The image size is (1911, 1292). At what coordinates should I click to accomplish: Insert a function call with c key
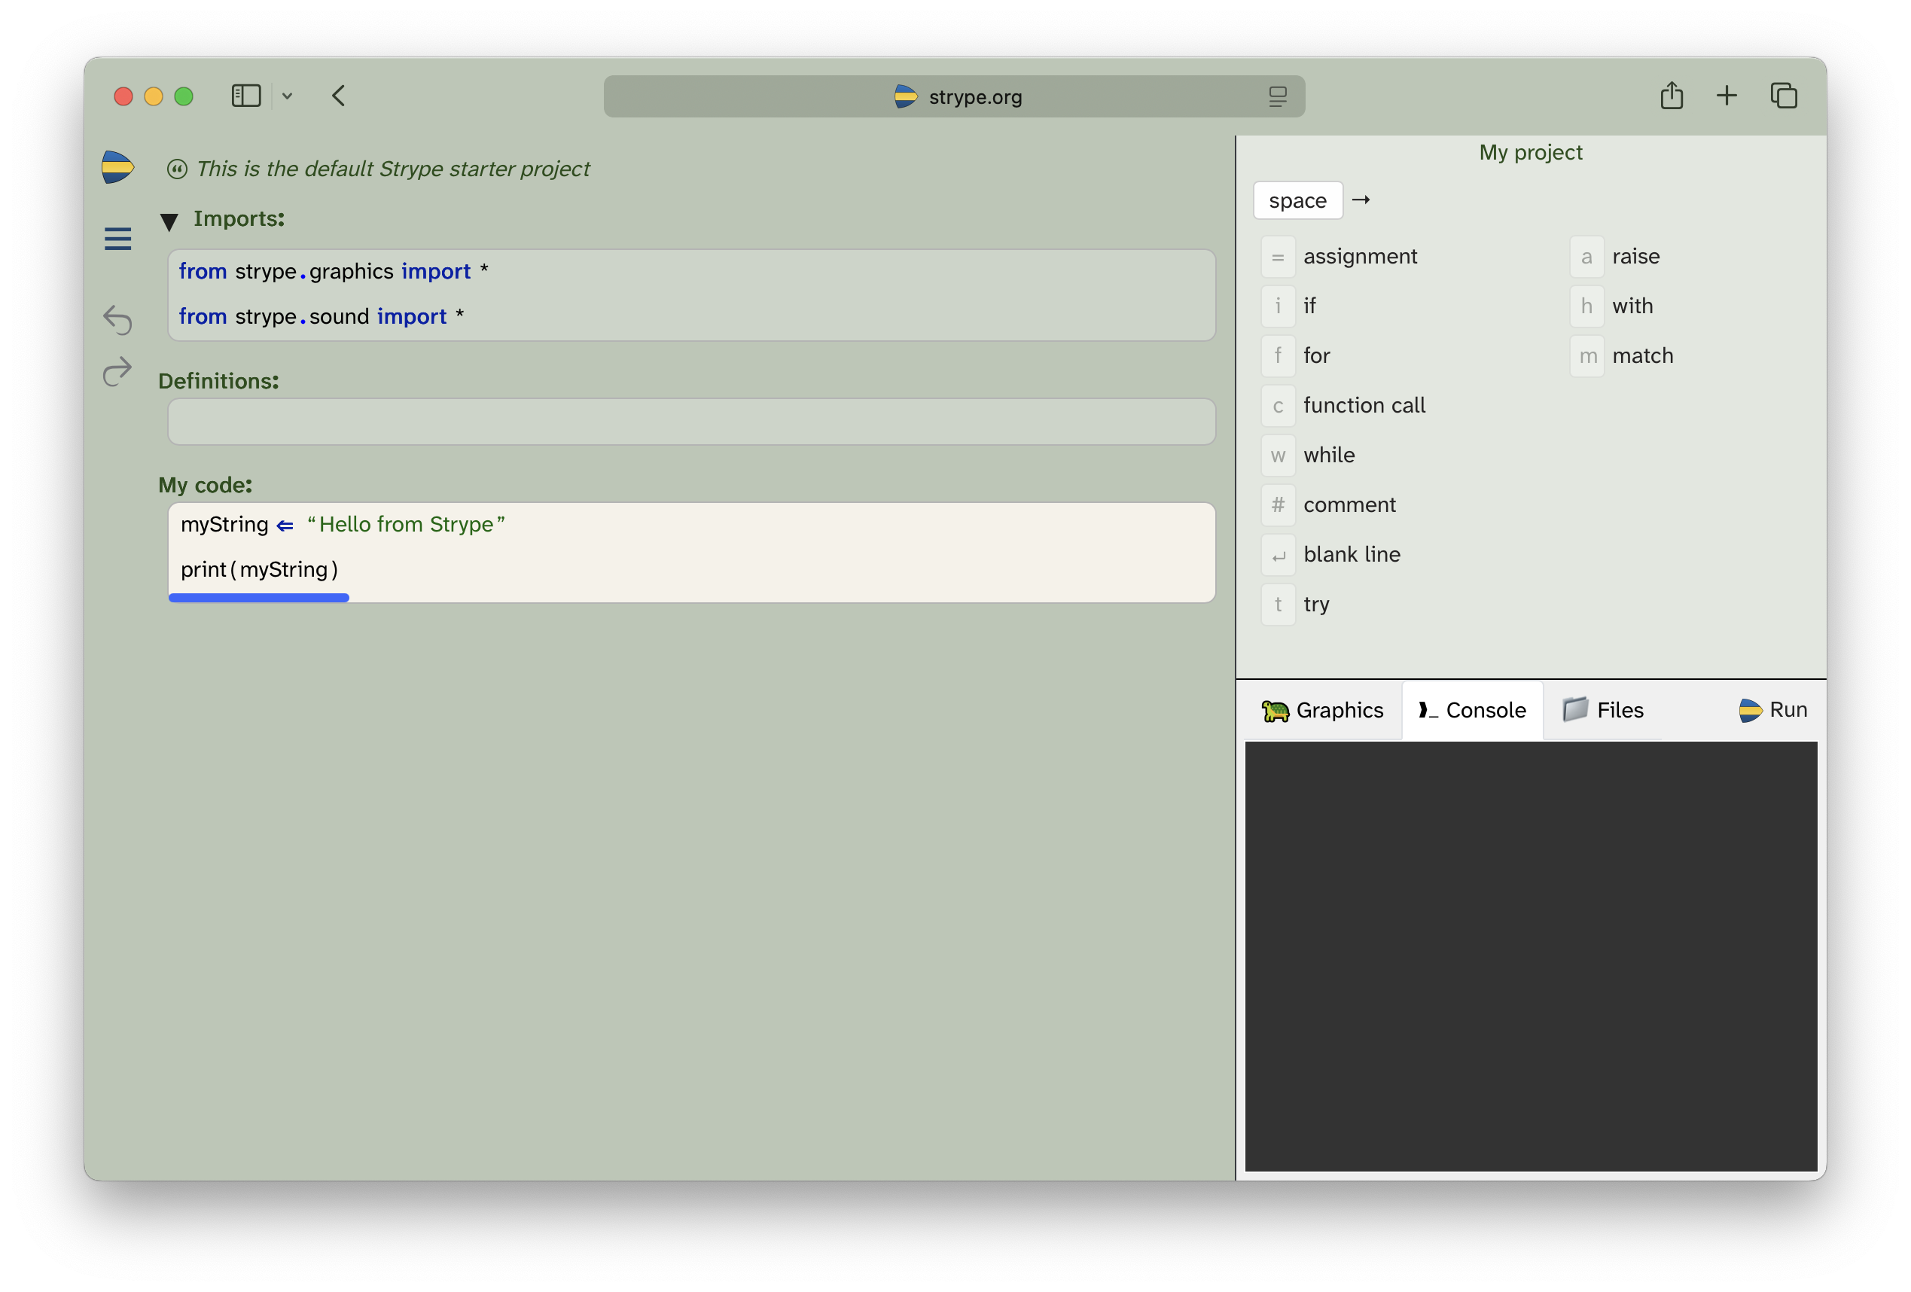coord(1278,406)
